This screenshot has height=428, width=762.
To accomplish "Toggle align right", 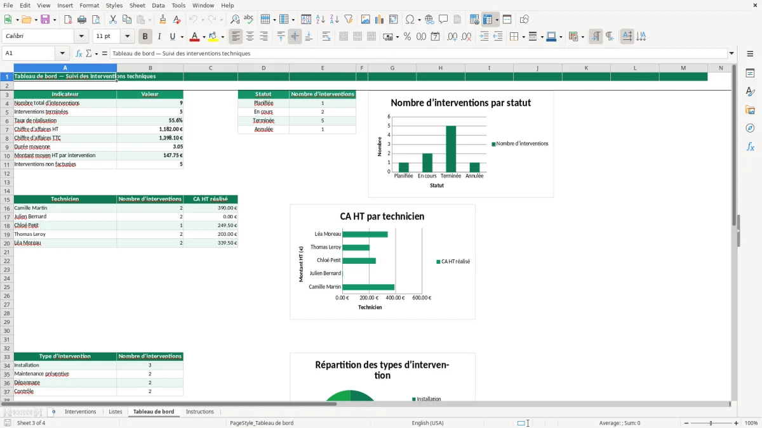I will pyautogui.click(x=264, y=37).
